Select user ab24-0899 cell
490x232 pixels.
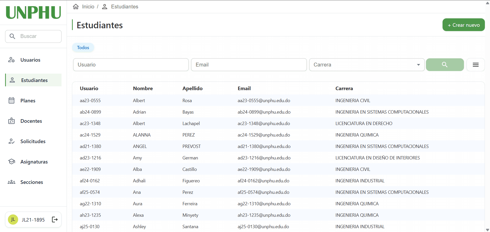coord(90,112)
